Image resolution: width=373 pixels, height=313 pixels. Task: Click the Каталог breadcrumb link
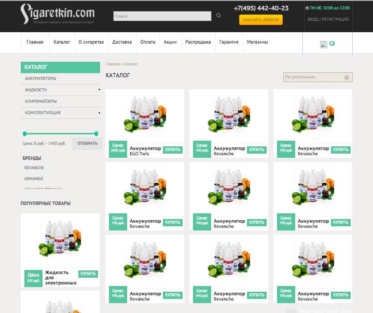point(131,64)
